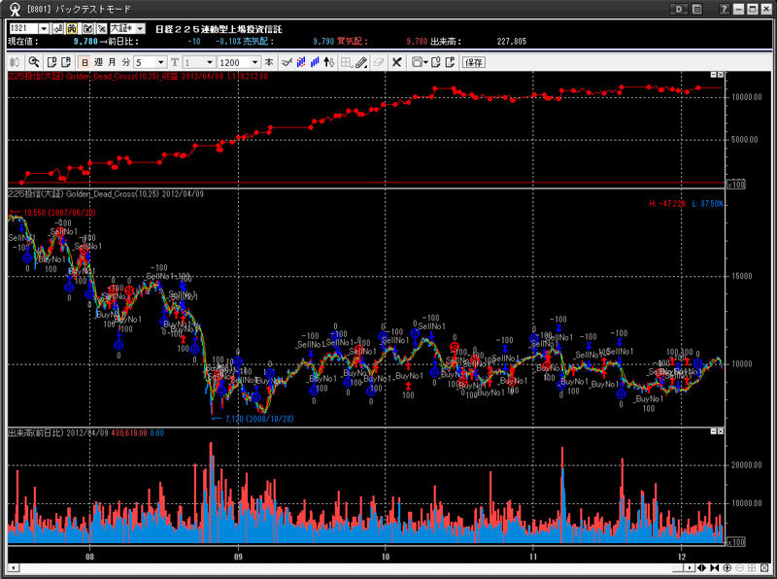Image resolution: width=777 pixels, height=579 pixels.
Task: Click the x100 scale box on volume panel
Action: point(736,542)
